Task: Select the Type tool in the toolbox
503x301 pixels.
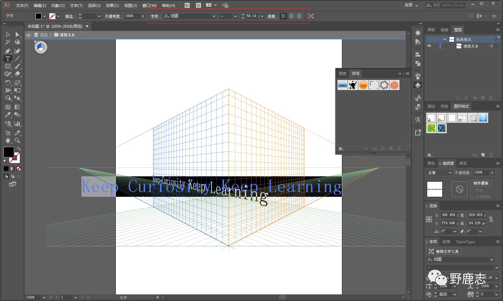Action: 8,59
